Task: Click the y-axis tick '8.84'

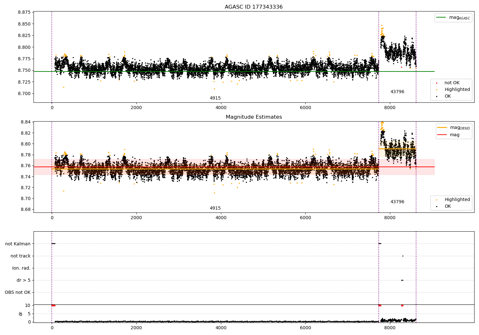Action: pos(26,122)
